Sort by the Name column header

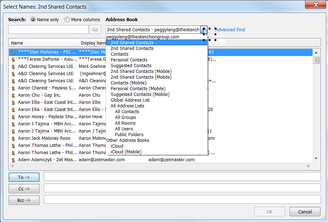(17, 43)
